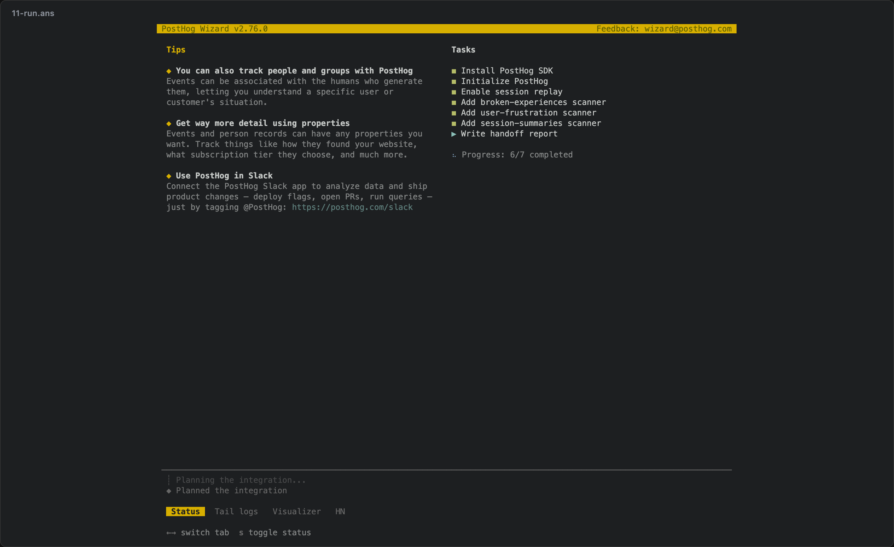
Task: Click the "PostHog Wizard v2.76.0" title text
Action: click(215, 29)
